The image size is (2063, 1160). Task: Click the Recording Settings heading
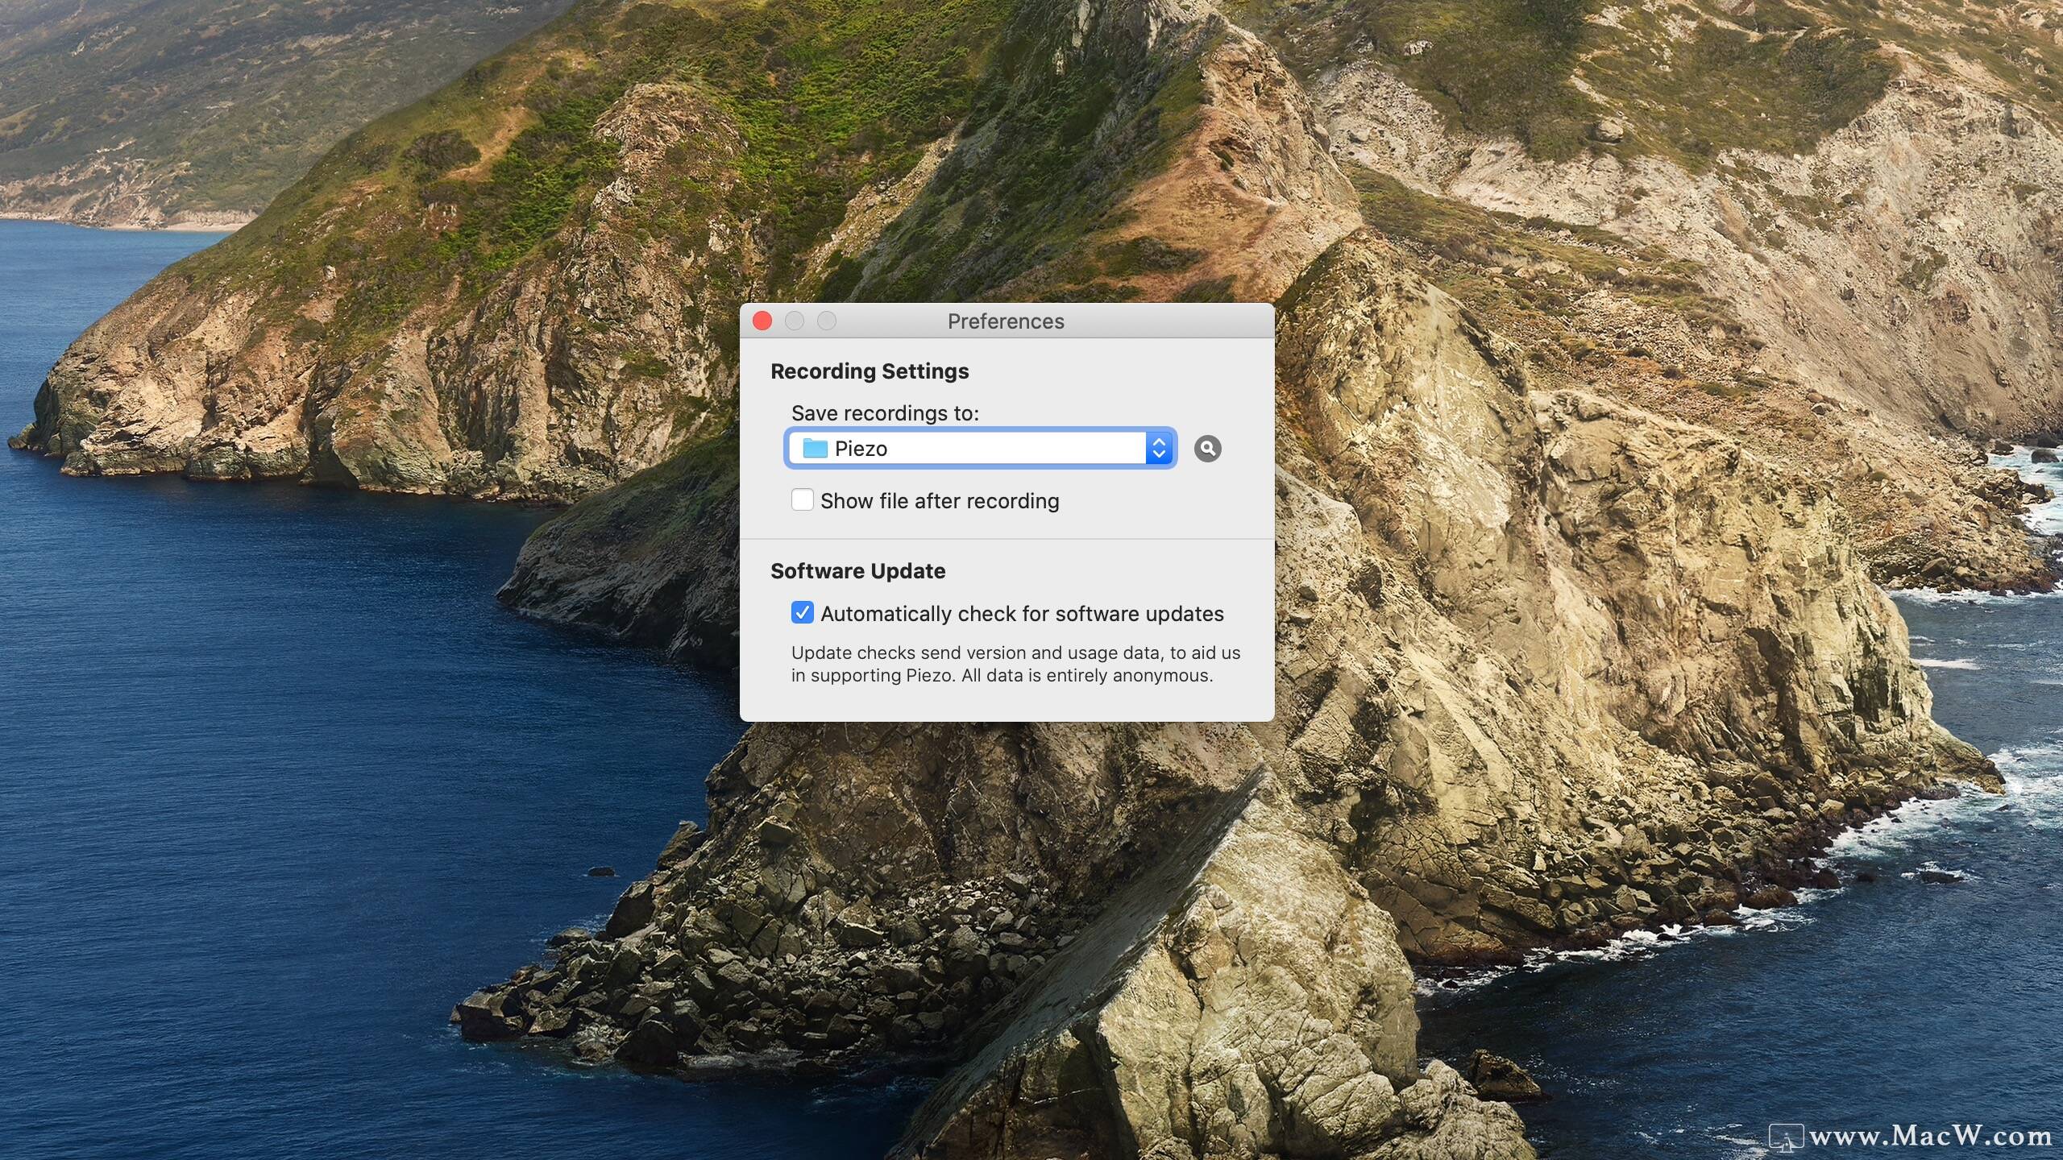tap(870, 371)
